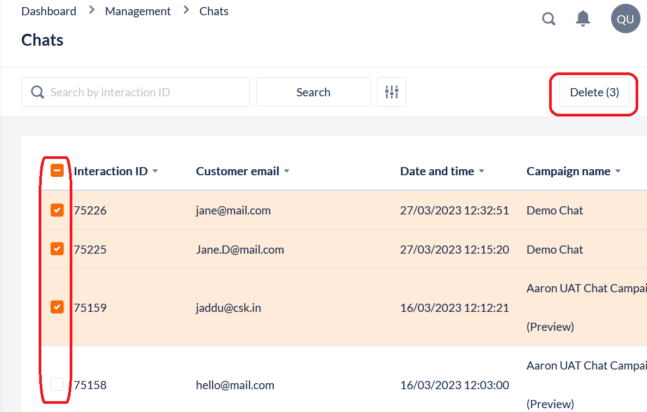Deselect the row checkbox for 75159
The width and height of the screenshot is (647, 412).
[57, 308]
